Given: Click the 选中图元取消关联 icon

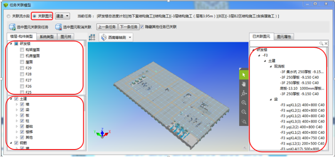Looking at the screenshot, I should tap(58, 27).
